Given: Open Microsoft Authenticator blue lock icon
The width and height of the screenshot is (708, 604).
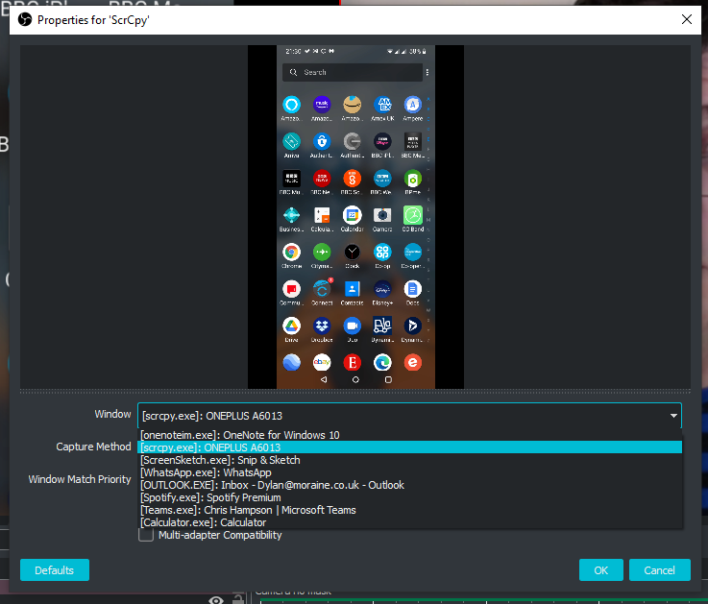Looking at the screenshot, I should pyautogui.click(x=322, y=142).
